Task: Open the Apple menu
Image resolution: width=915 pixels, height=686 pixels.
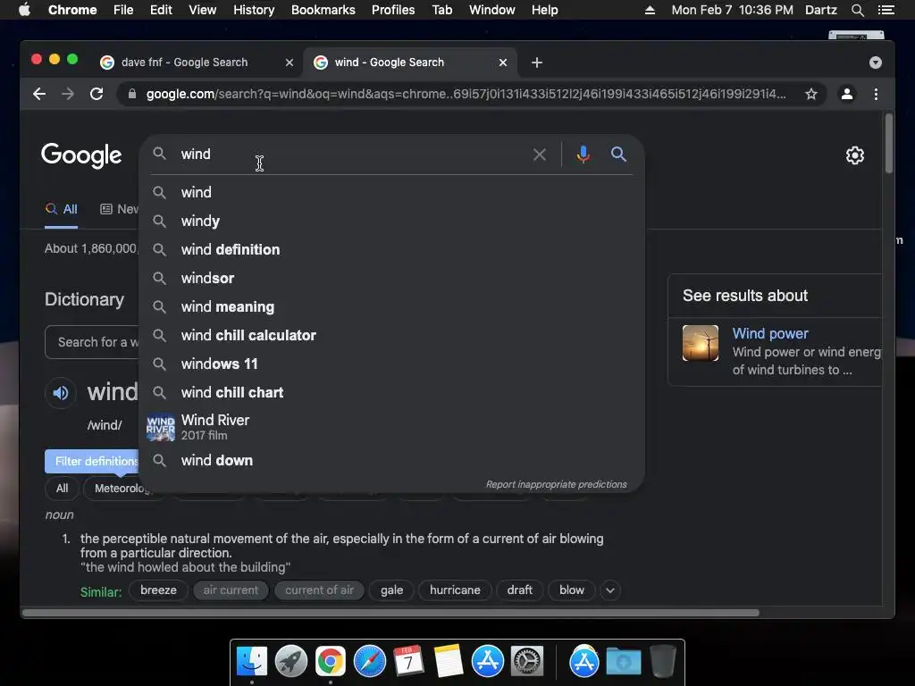Action: [x=24, y=10]
